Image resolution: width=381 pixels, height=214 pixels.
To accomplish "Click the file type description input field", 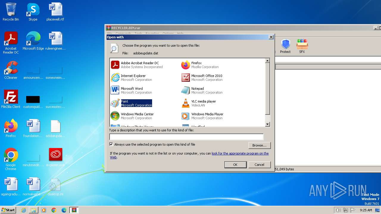I will point(186,137).
